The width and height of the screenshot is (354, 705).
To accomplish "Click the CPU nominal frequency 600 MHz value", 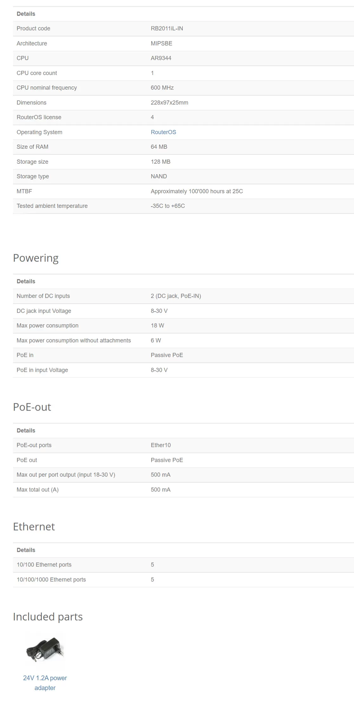I will (x=162, y=87).
